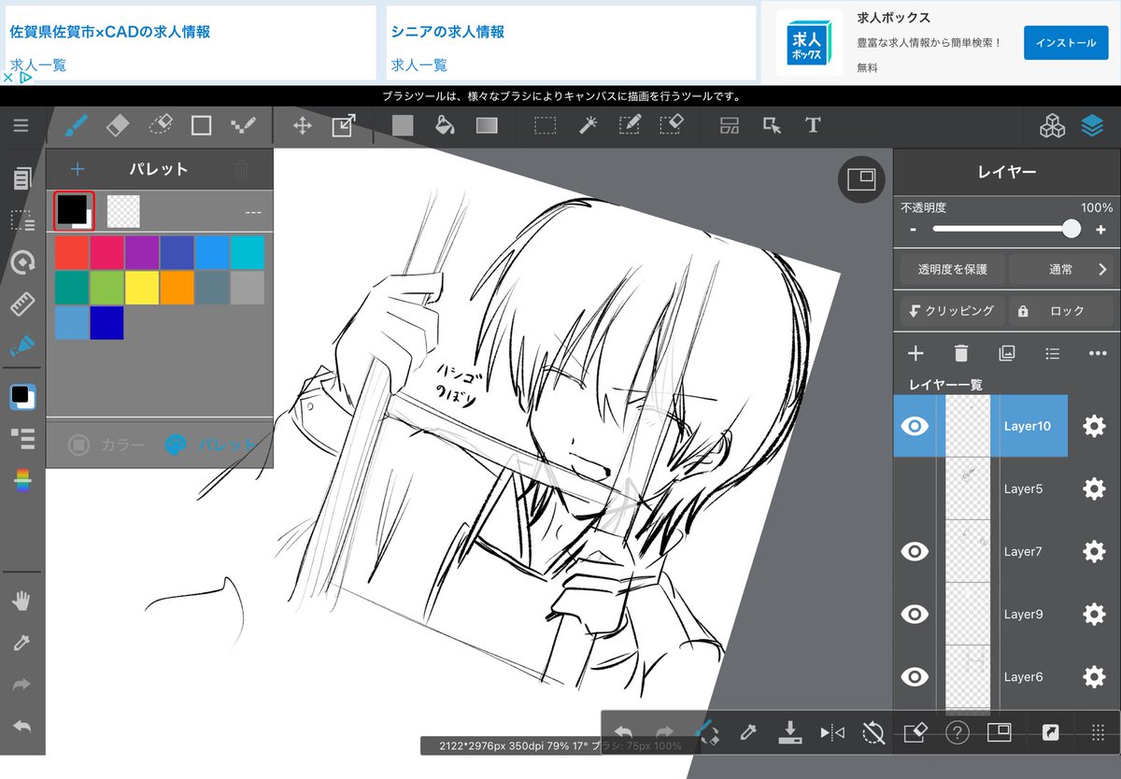Toggle the color panel button in sidebar
Screen dimensions: 1121x779
(22, 397)
